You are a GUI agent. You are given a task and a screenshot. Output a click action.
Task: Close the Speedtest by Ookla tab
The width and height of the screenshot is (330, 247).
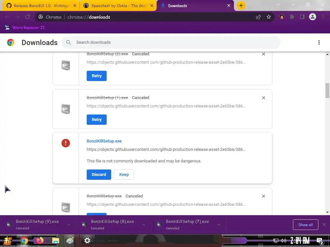152,6
